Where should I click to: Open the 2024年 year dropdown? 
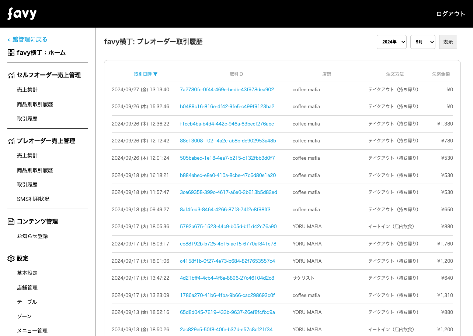tap(391, 42)
